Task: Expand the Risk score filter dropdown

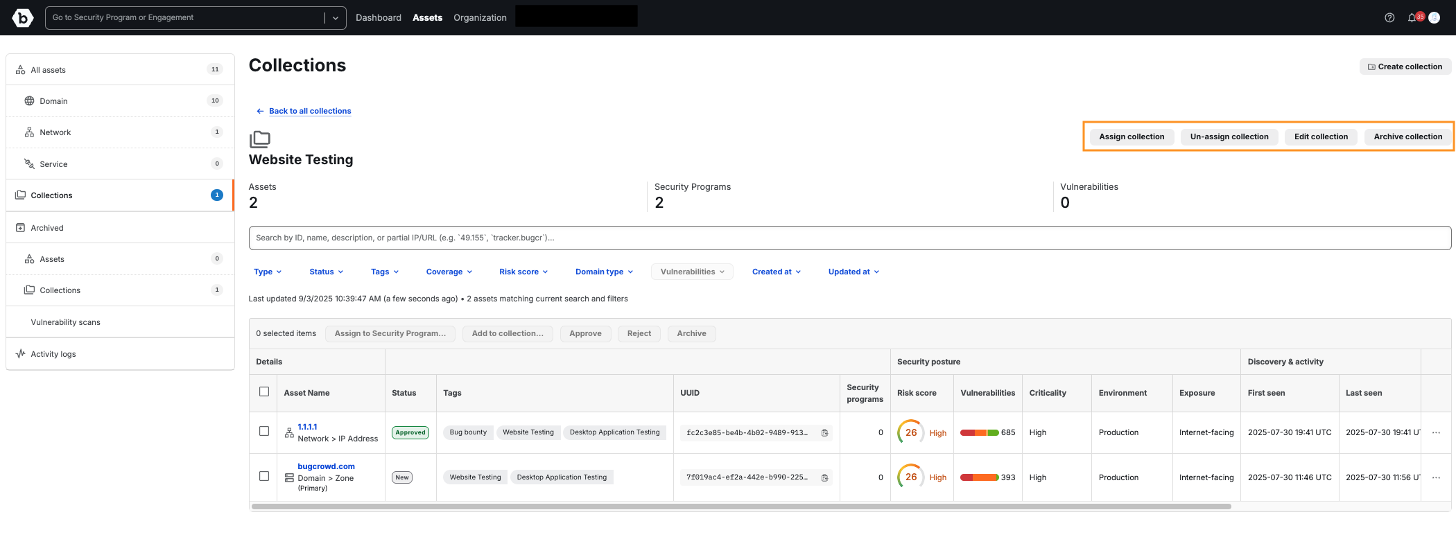Action: click(523, 272)
